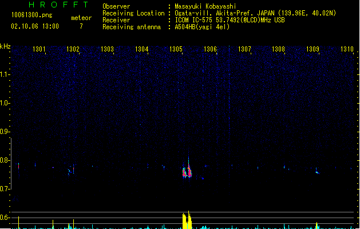Viewport: 360px width, 229px height.
Task: Click the 1306 time marker
Action: pyautogui.click(x=210, y=49)
